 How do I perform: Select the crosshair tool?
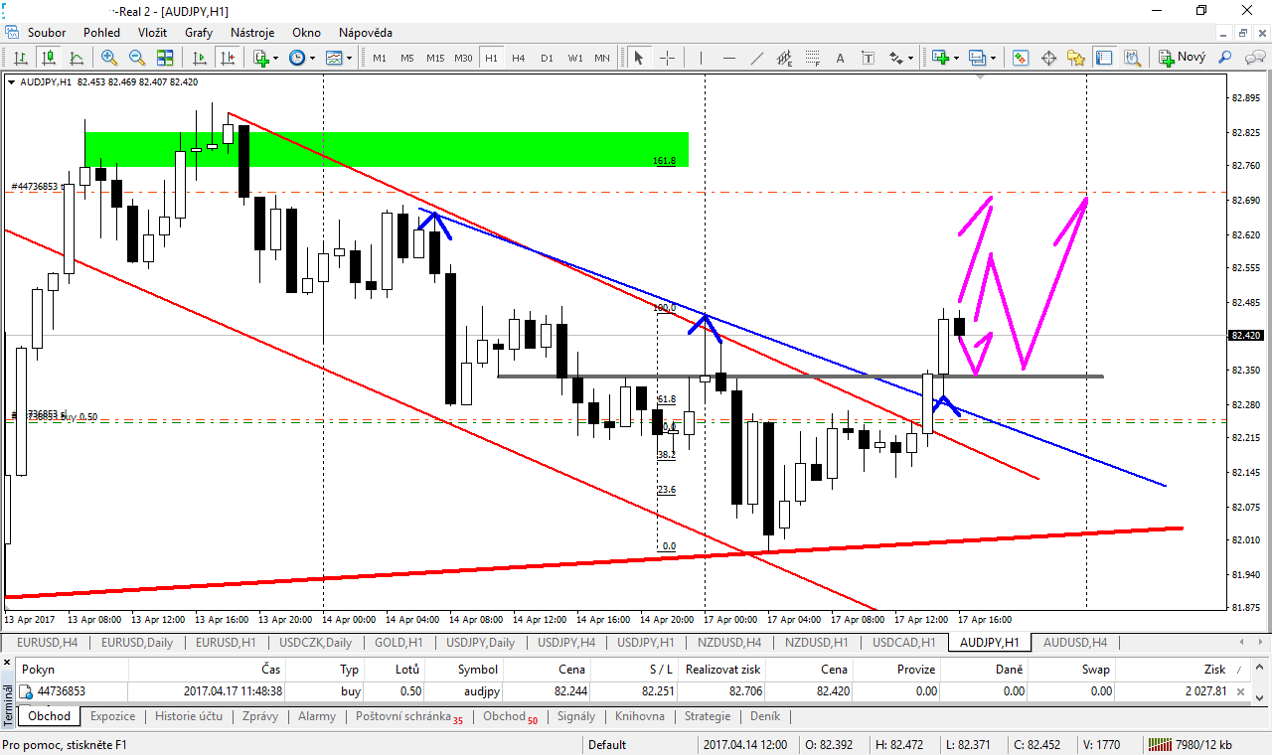click(667, 58)
